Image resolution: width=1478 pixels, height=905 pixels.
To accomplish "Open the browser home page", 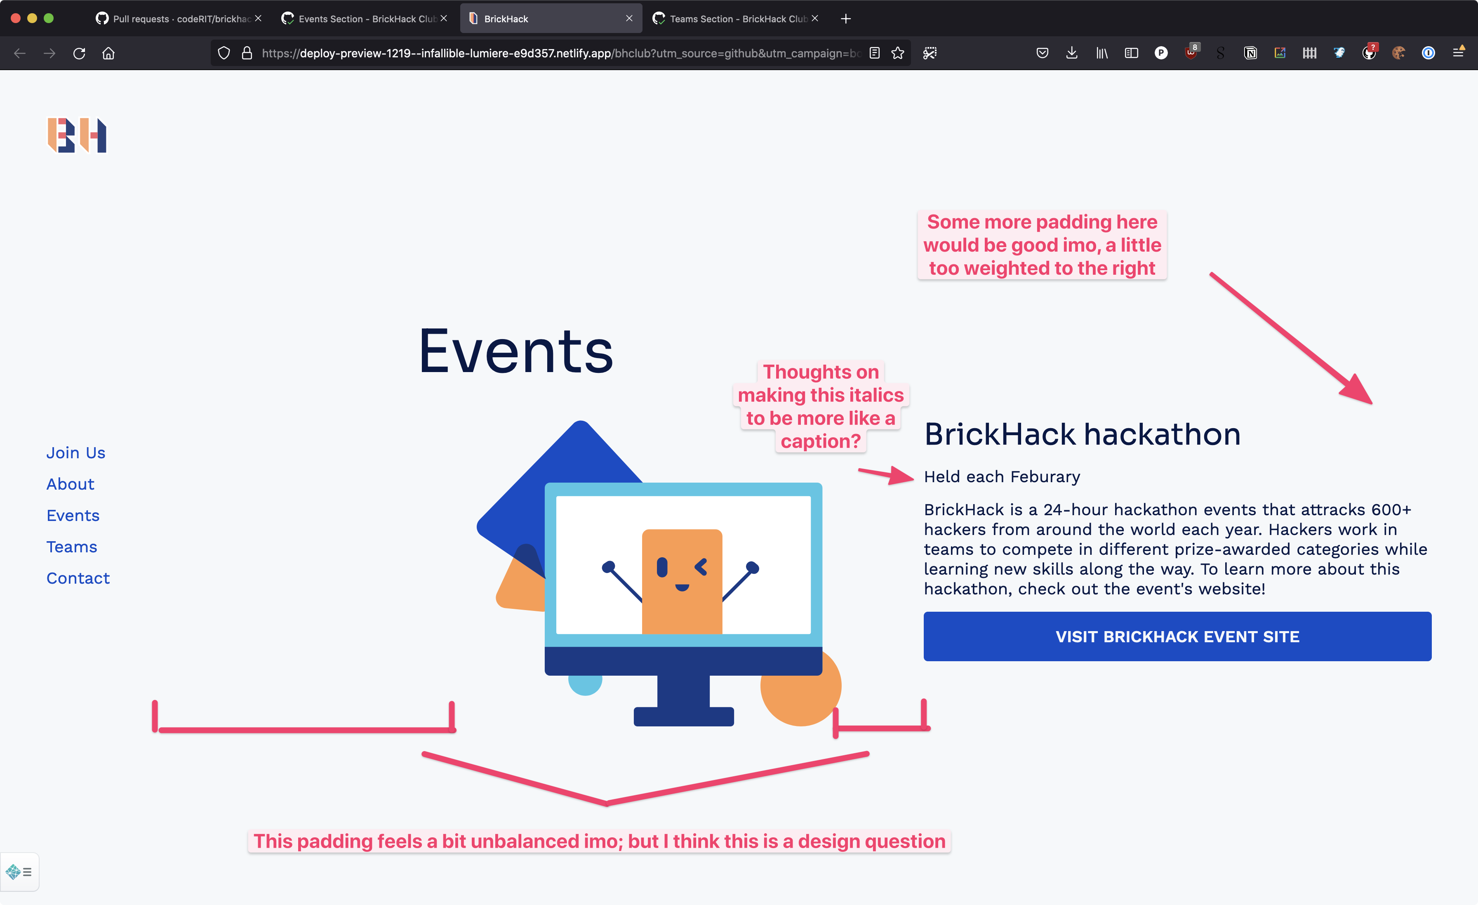I will point(108,53).
